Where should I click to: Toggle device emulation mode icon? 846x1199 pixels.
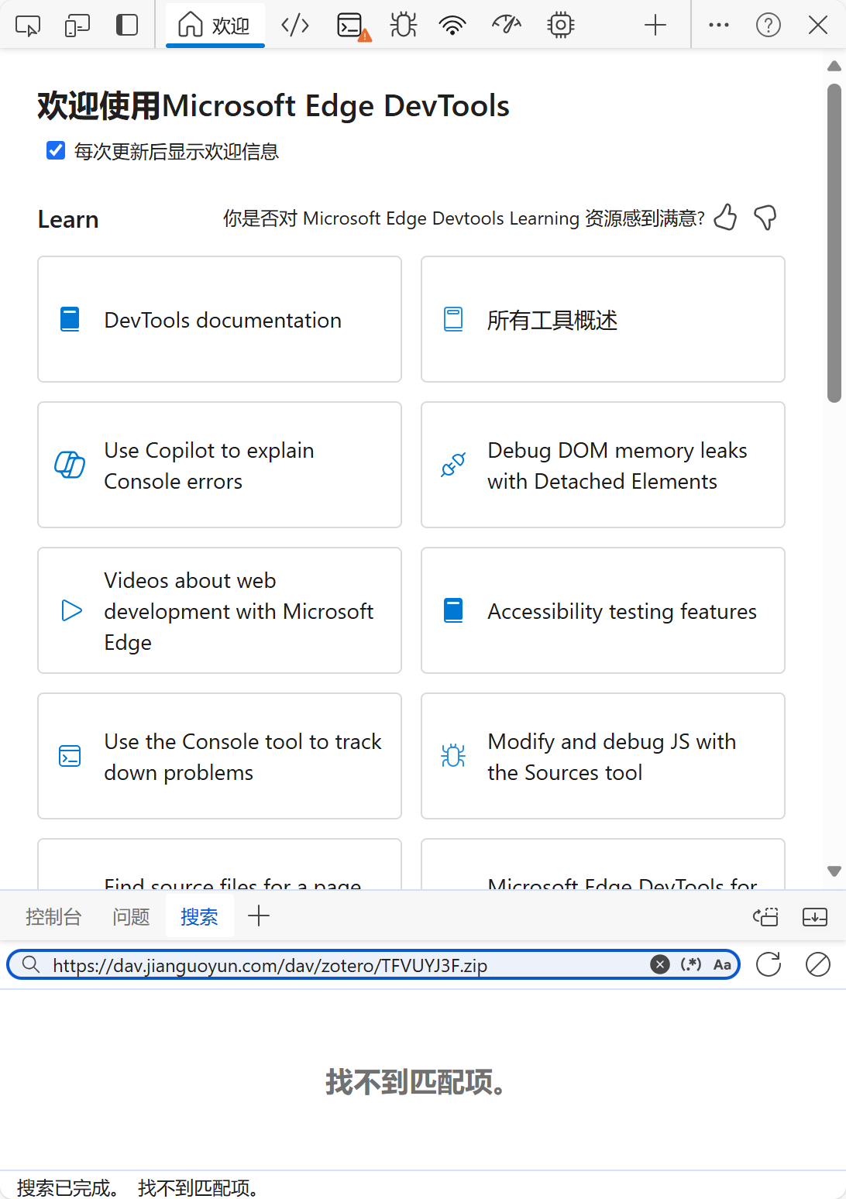(77, 26)
